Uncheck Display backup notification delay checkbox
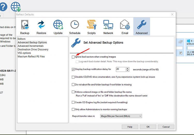Image resolution: width=194 pixels, height=135 pixels. point(73,69)
